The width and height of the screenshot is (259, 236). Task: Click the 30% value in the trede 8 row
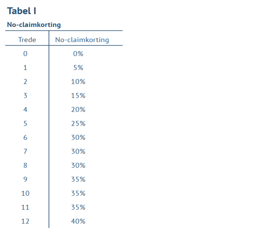pos(78,165)
